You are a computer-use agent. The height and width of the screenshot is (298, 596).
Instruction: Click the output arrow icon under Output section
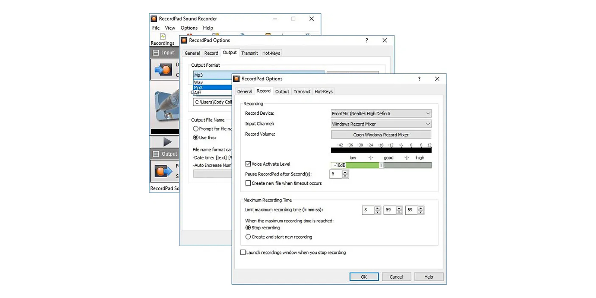click(x=163, y=171)
